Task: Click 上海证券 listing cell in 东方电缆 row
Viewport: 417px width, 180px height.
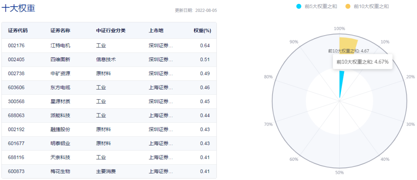Action: coord(161,87)
